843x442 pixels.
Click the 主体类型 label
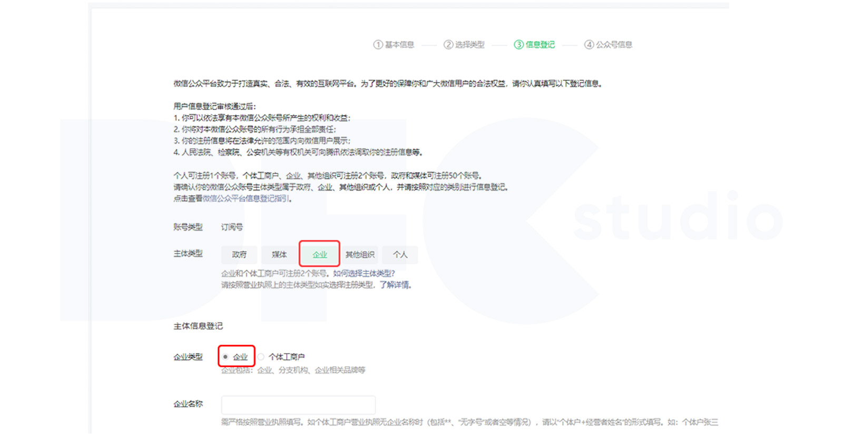tap(188, 254)
